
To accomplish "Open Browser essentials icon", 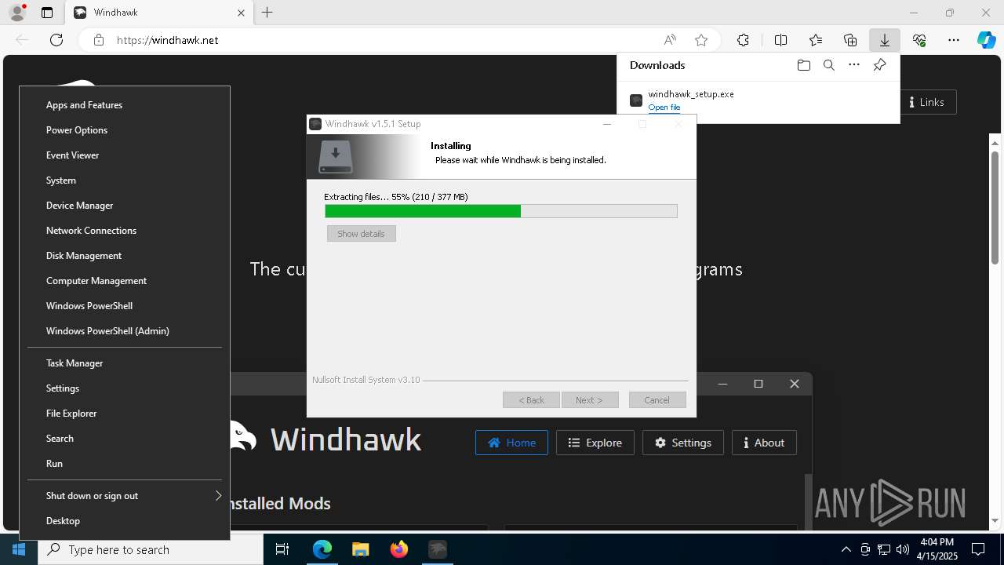I will coord(919,40).
